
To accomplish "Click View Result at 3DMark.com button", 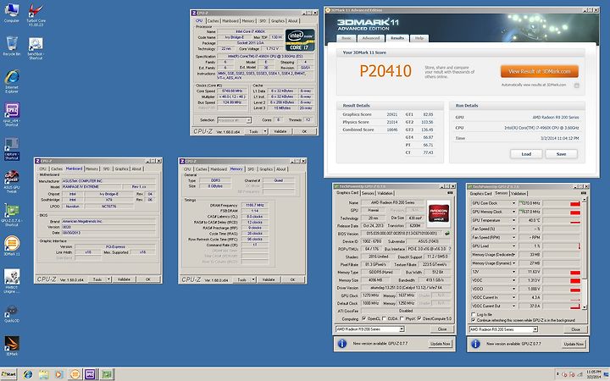I will point(539,71).
